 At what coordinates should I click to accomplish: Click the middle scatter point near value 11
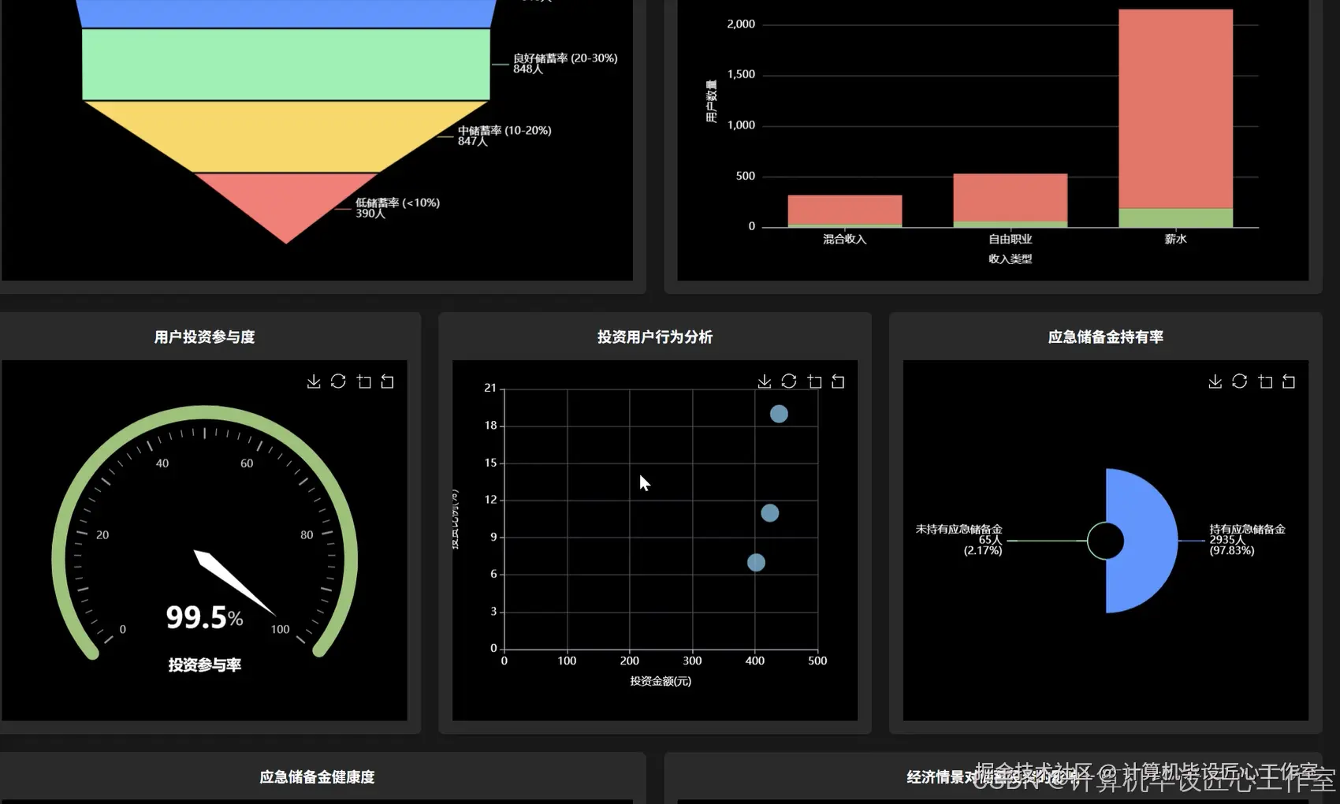[x=770, y=513]
